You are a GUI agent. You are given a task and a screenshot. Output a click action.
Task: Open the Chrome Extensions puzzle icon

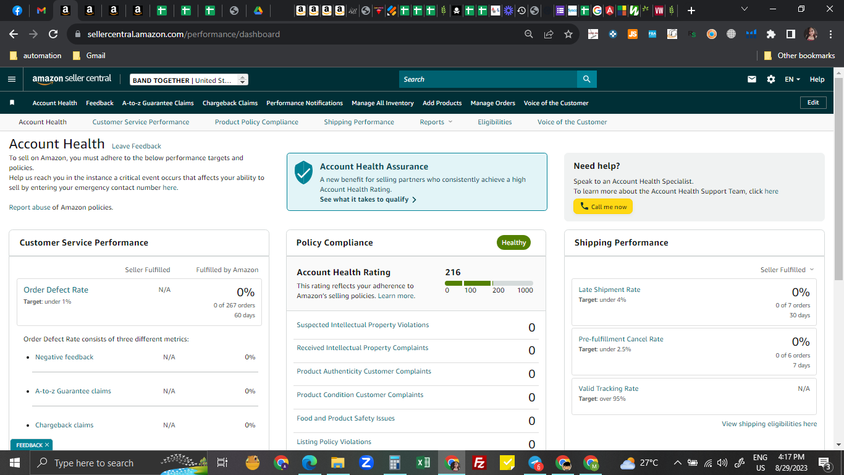770,34
